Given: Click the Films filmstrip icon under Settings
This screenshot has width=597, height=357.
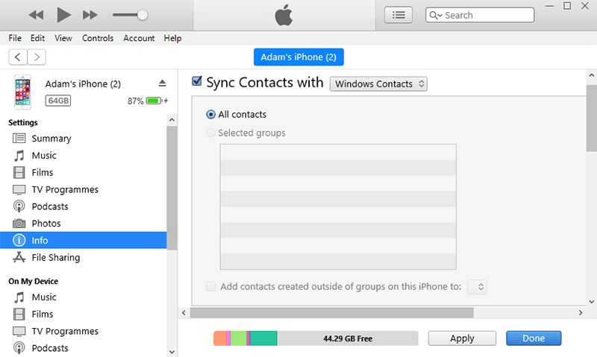Looking at the screenshot, I should coord(19,173).
